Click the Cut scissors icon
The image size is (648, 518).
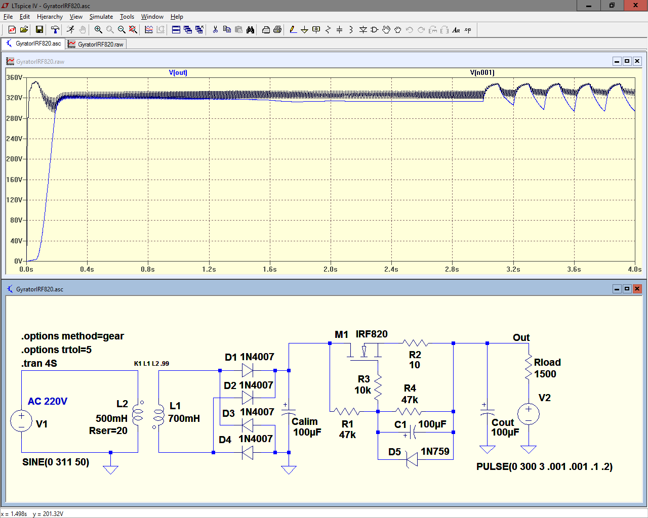[x=215, y=30]
